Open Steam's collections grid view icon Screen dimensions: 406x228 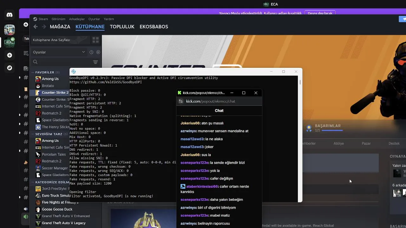coord(95,40)
